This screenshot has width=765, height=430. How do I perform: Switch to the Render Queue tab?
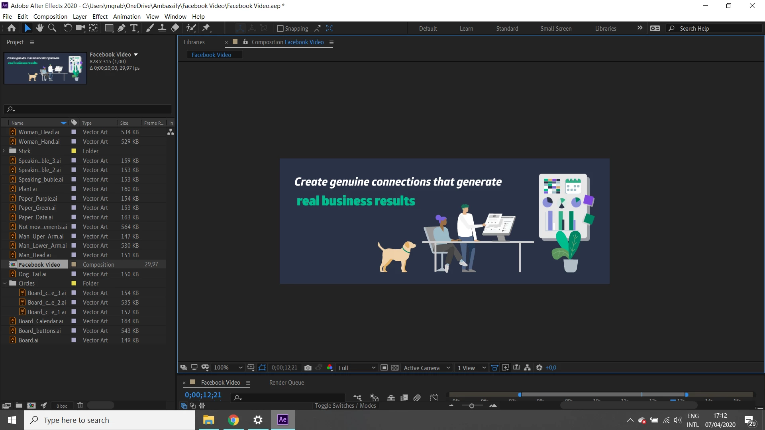coord(286,383)
